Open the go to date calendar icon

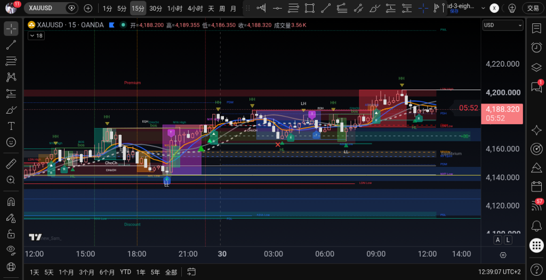pos(191,271)
